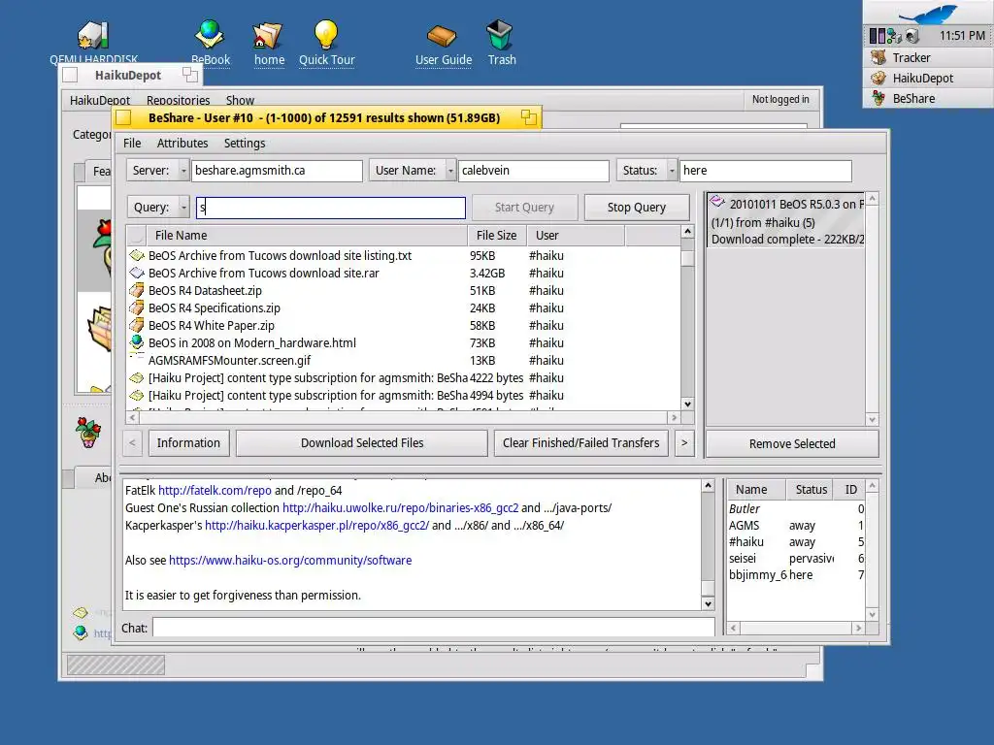Image resolution: width=994 pixels, height=745 pixels.
Task: Click Clear Finished/Failed Transfers
Action: tap(580, 442)
